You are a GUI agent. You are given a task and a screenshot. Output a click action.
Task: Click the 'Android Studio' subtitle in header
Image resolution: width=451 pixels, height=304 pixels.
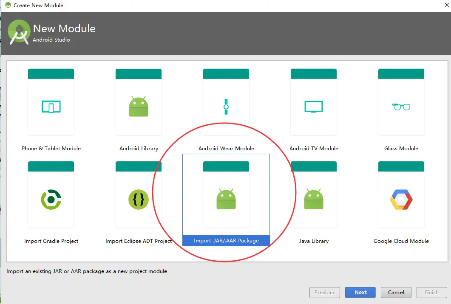click(51, 39)
